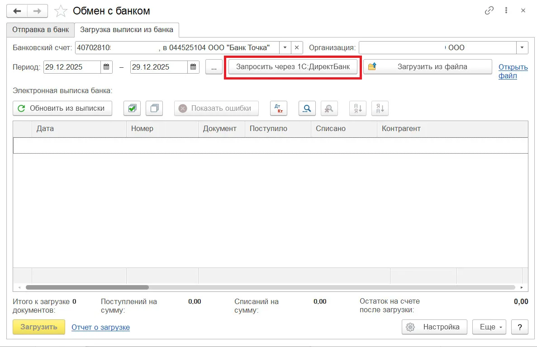
Task: Uncheck all rows icon
Action: [154, 108]
